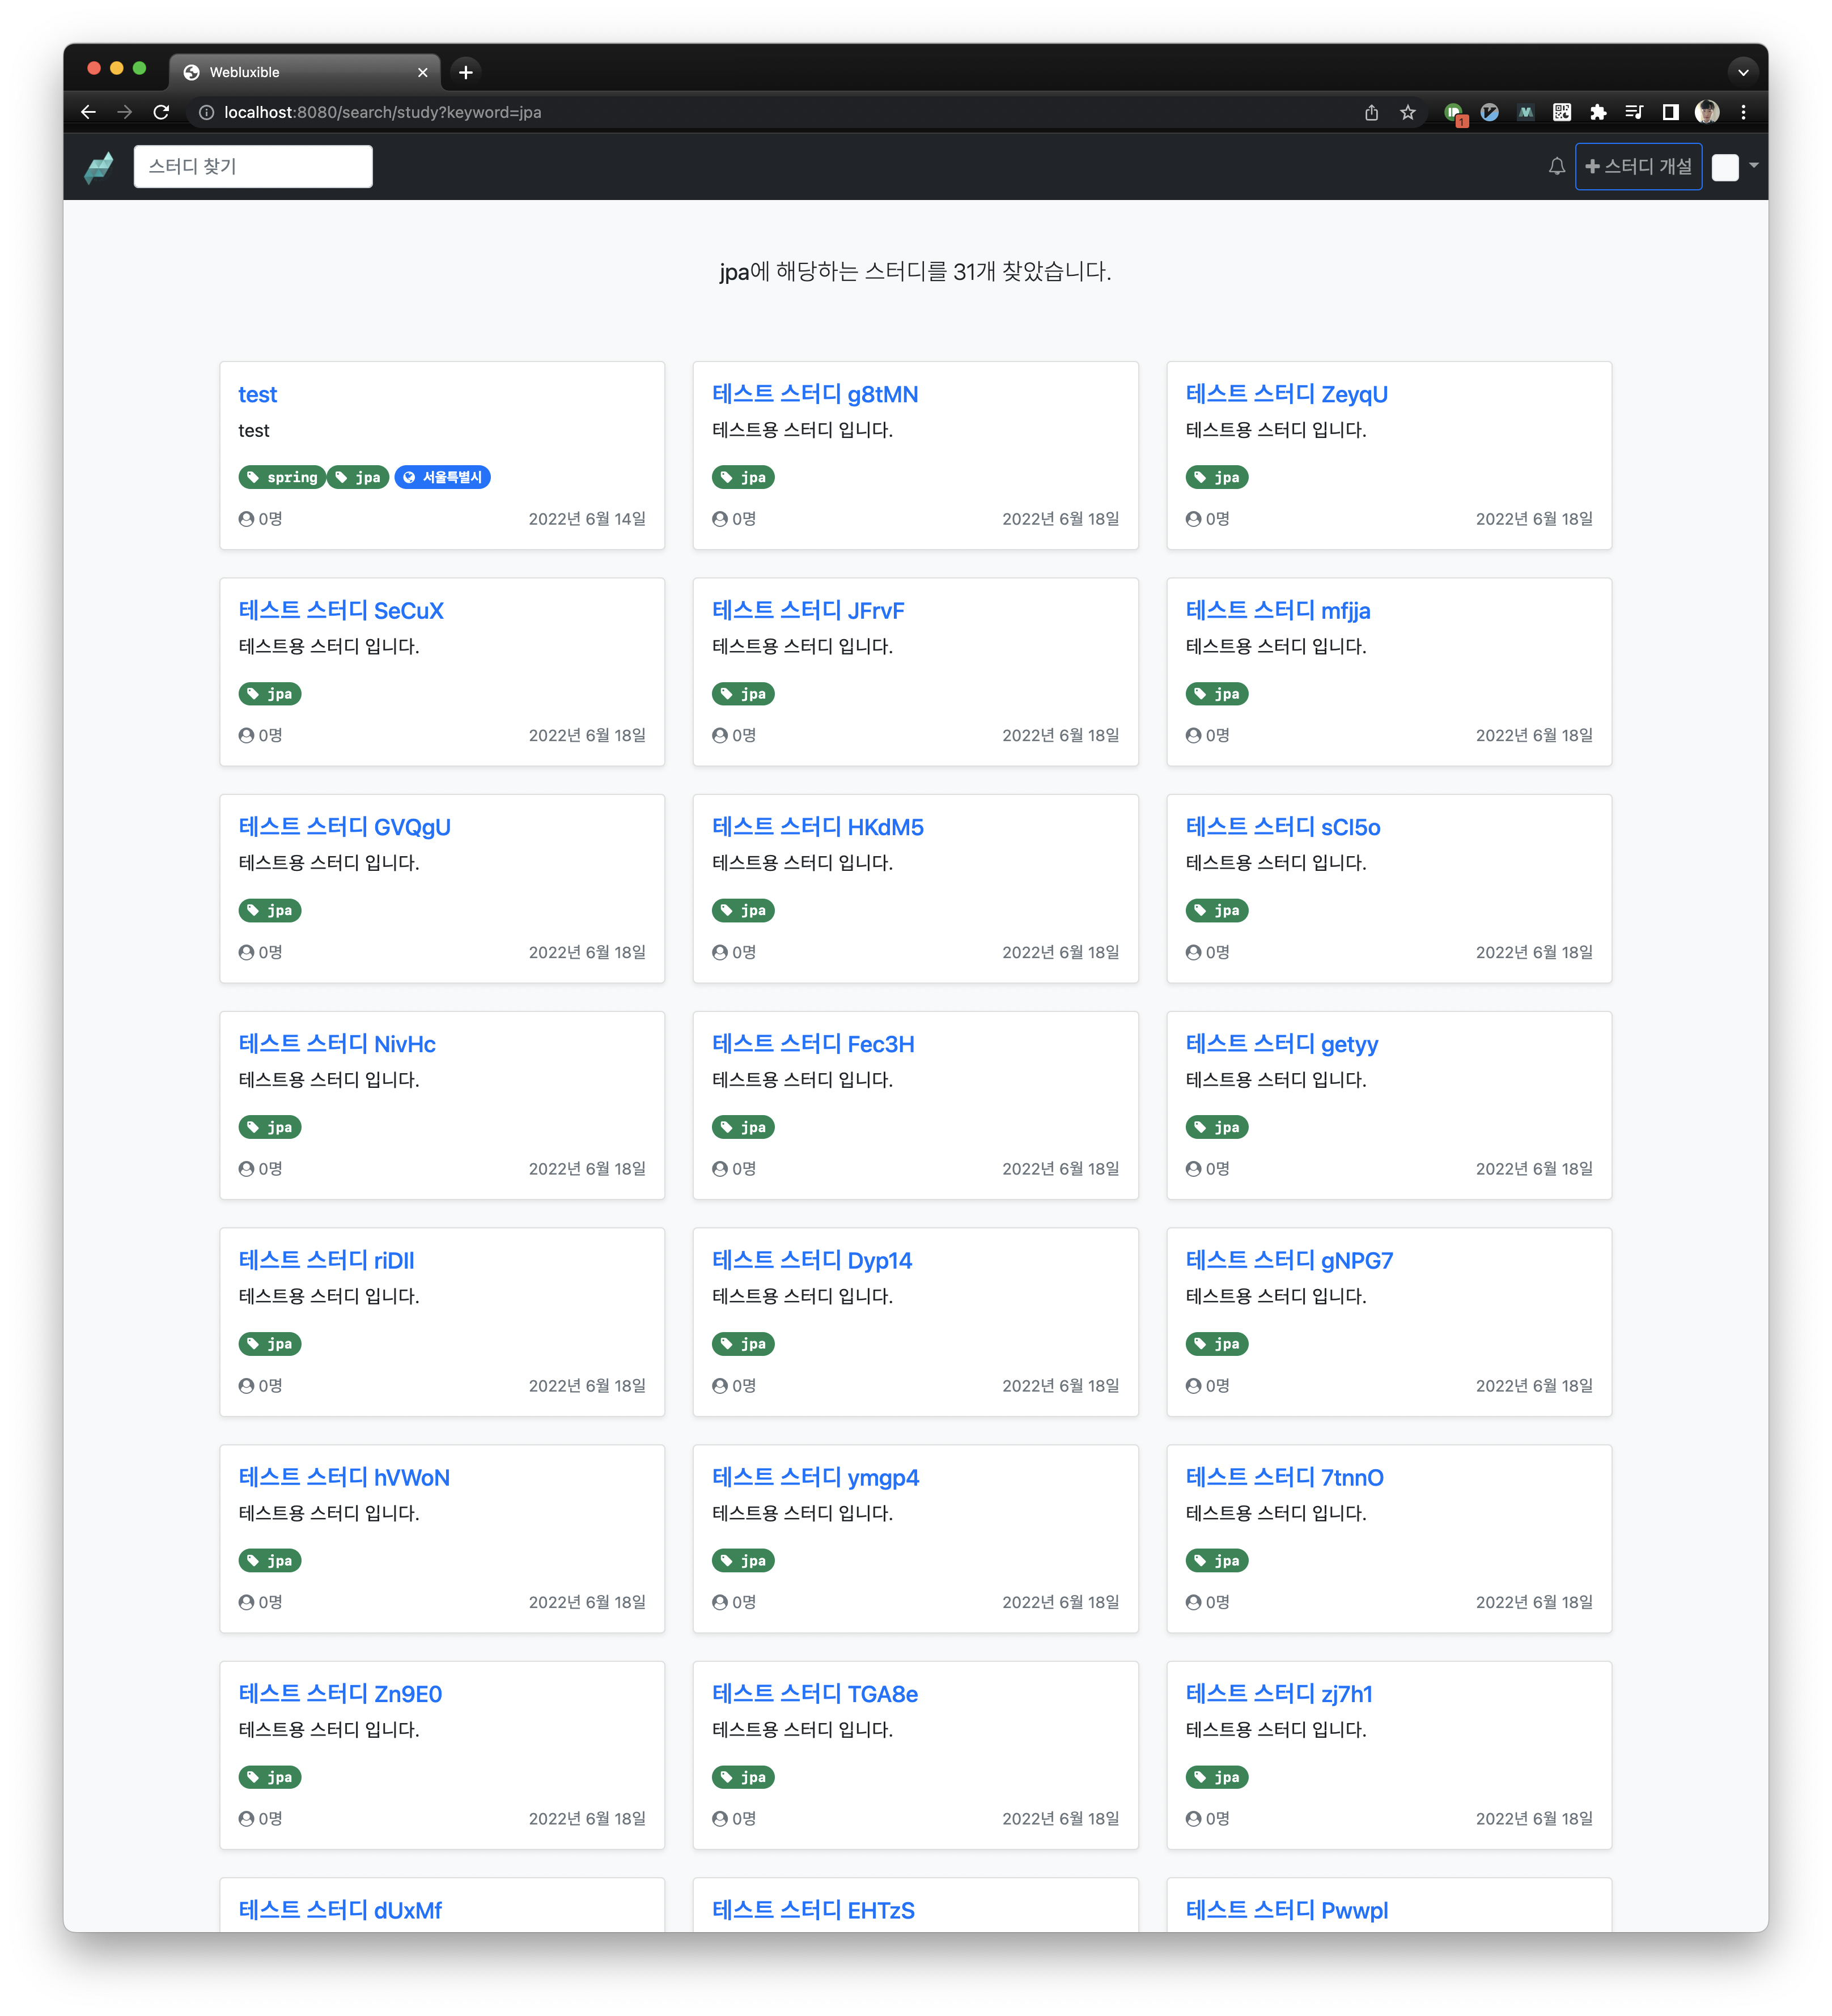The height and width of the screenshot is (2016, 1832).
Task: Open the notifications bell icon
Action: pos(1556,167)
